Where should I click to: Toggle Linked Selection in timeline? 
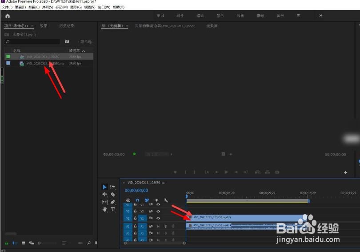(x=147, y=200)
